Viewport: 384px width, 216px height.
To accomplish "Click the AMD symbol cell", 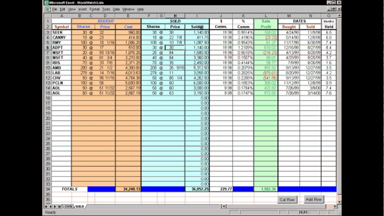I will (61, 68).
